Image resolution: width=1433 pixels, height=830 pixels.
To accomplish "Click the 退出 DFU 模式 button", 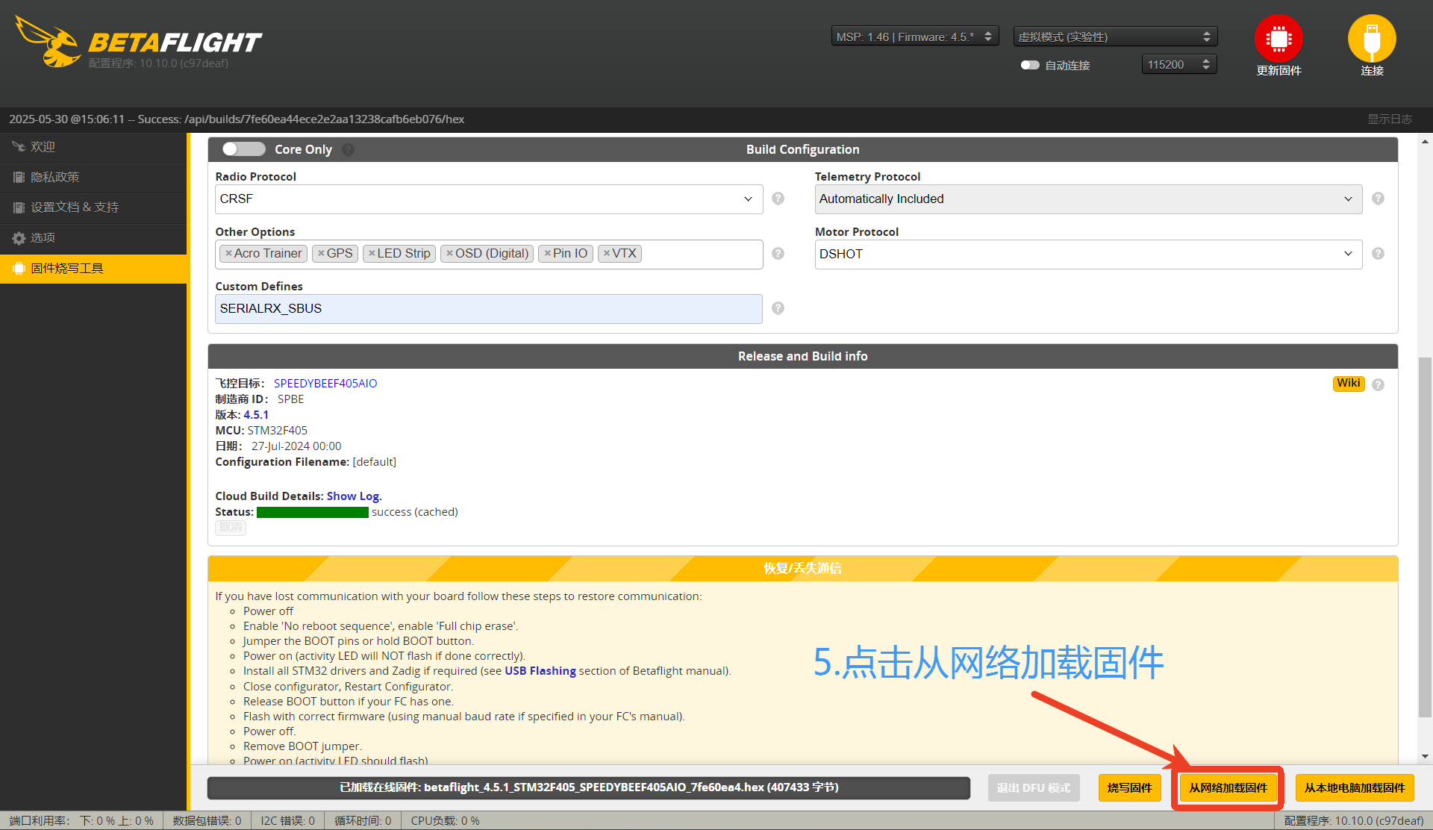I will point(1034,788).
